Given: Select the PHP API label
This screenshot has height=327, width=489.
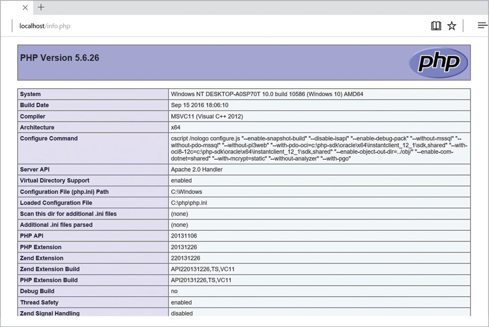Looking at the screenshot, I should click(31, 236).
